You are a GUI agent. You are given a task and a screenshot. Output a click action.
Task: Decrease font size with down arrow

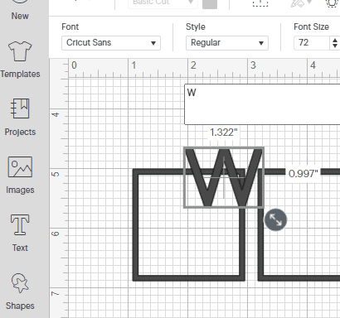point(335,46)
